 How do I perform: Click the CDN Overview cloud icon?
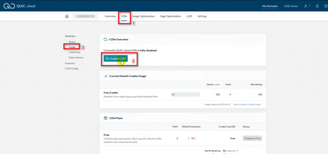pos(106,39)
